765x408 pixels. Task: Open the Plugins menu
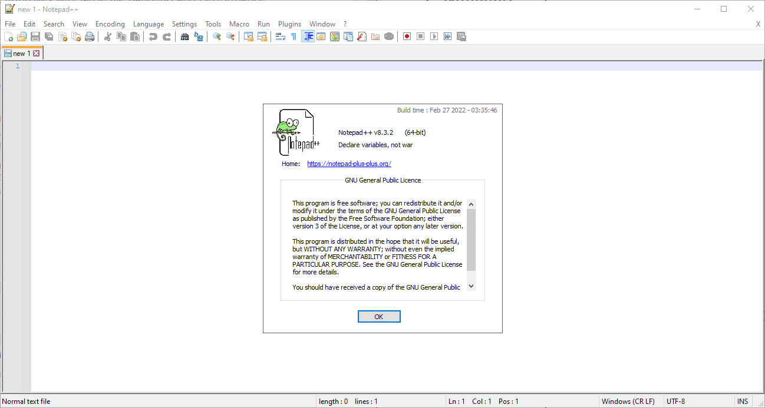point(289,24)
